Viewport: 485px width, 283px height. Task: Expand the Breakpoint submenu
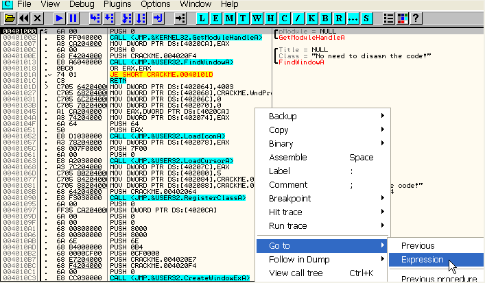click(322, 198)
